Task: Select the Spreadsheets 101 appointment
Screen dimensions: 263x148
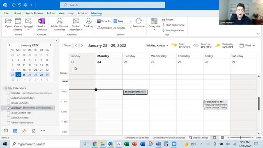Action: (x=216, y=105)
